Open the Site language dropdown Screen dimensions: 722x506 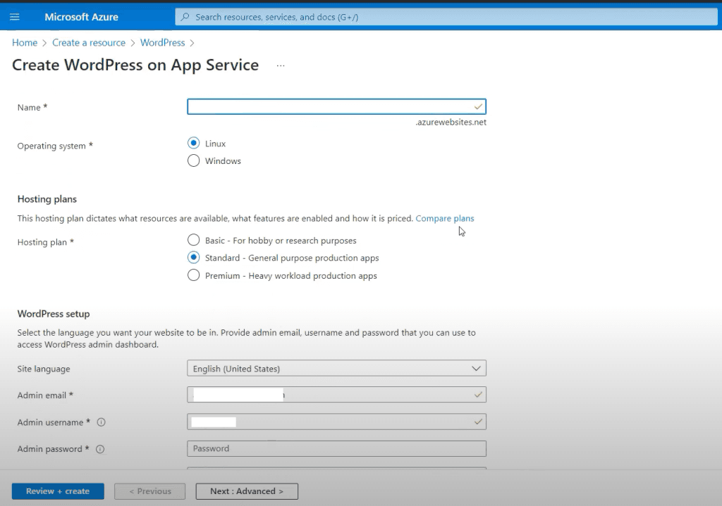[336, 368]
